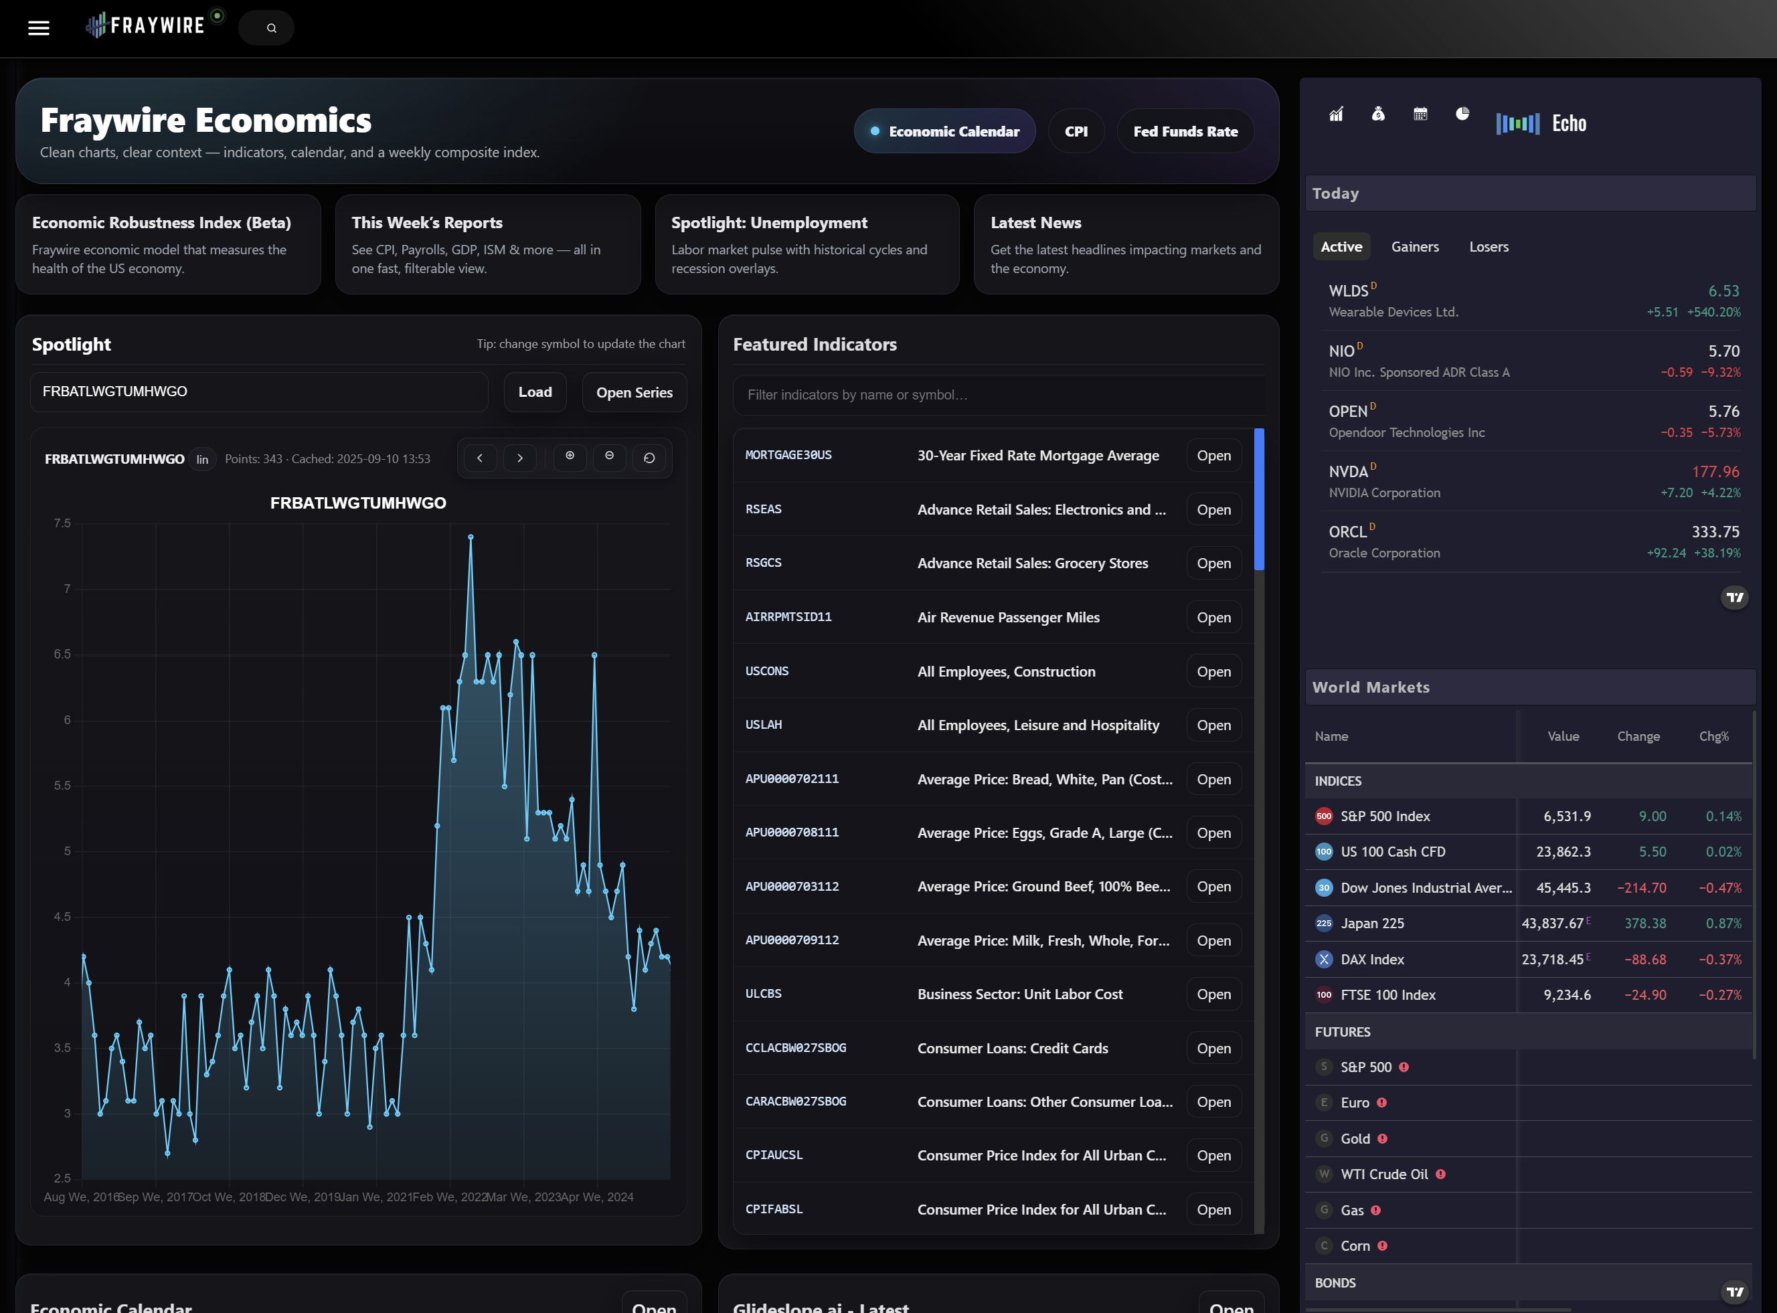Screen dimensions: 1777x1313
Task: Select the Fed Funds Rate pill
Action: 1185,131
